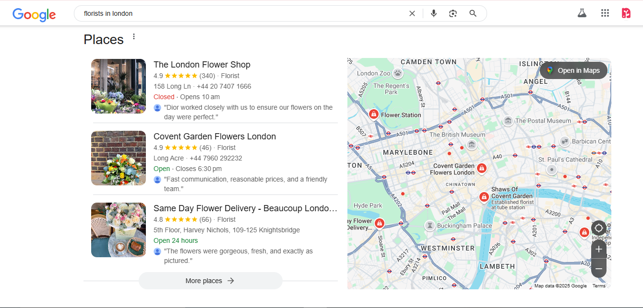
Task: Open the Google apps grid icon
Action: point(605,13)
